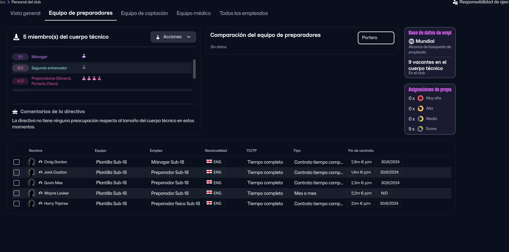
Task: Open Craig Gordon's staff profile
Action: (56, 162)
